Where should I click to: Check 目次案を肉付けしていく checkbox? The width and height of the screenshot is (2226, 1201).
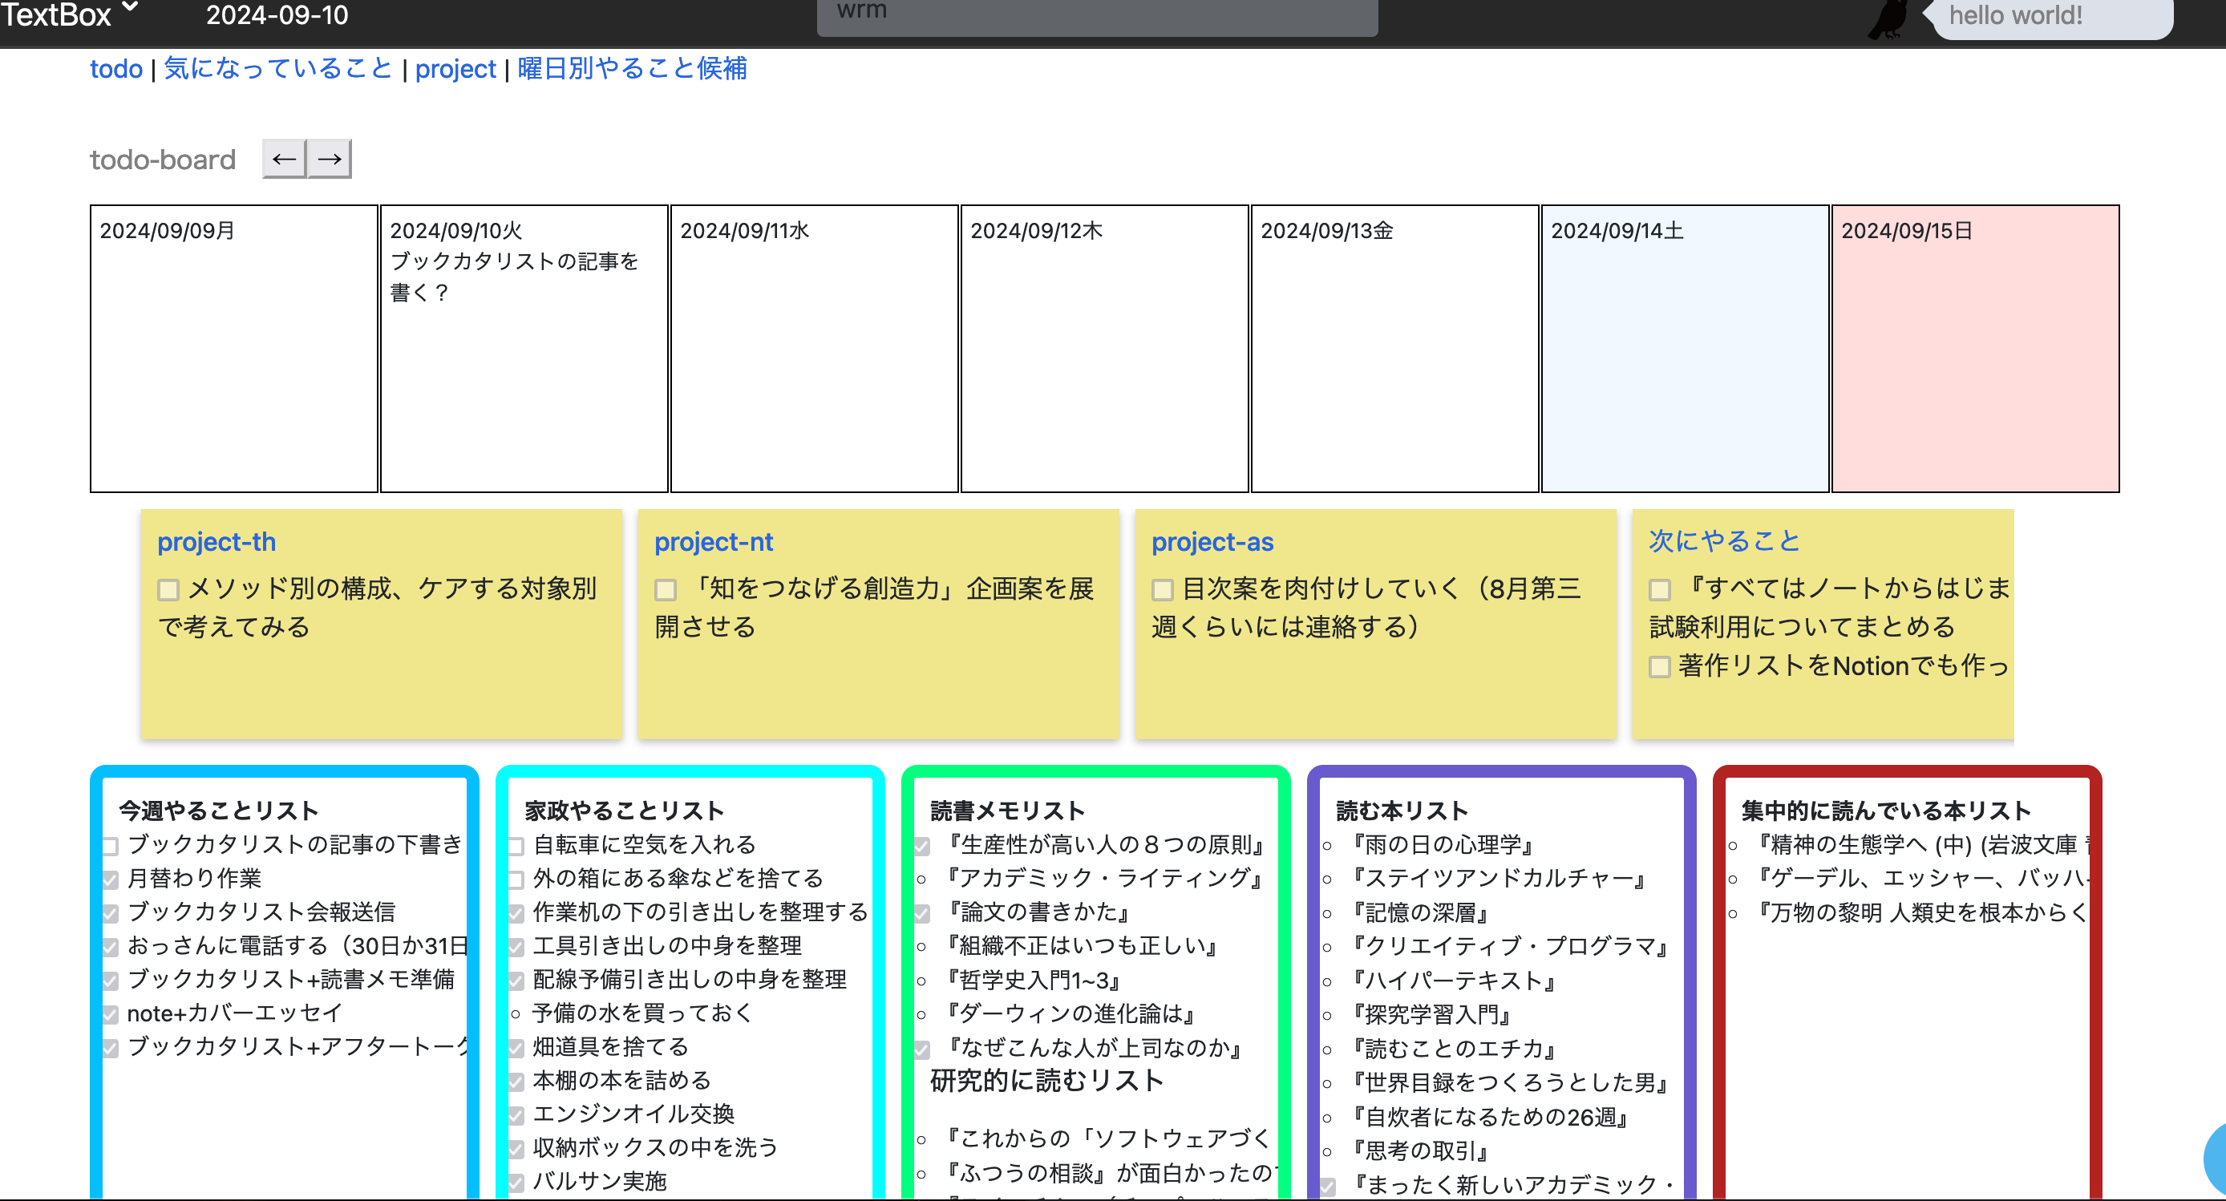coord(1162,590)
